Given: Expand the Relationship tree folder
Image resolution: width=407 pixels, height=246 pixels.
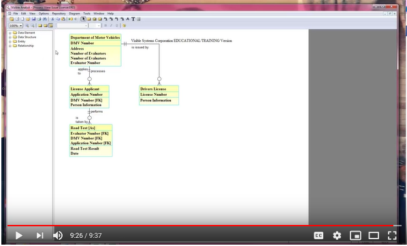Looking at the screenshot, I should point(10,46).
